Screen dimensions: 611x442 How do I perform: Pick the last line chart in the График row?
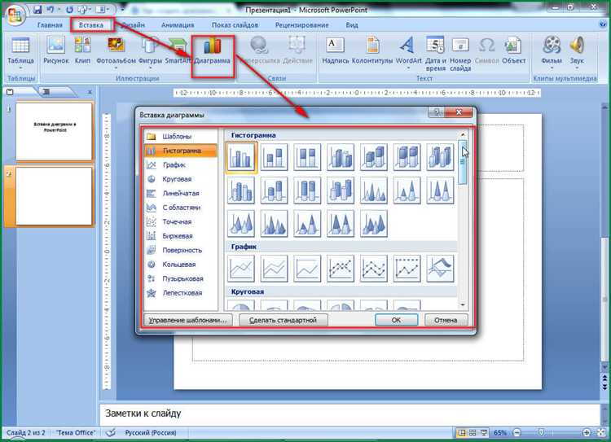coord(440,269)
